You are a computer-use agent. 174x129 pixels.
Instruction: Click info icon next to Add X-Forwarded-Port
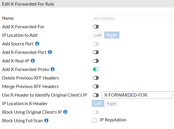50,52
